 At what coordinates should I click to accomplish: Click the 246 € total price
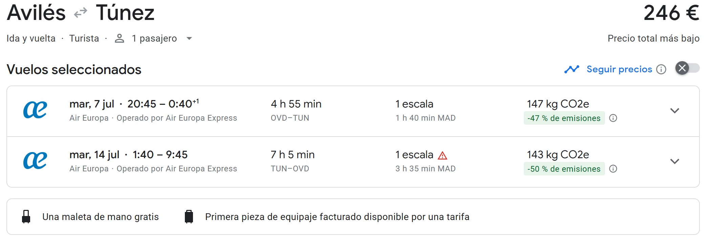pos(671,13)
